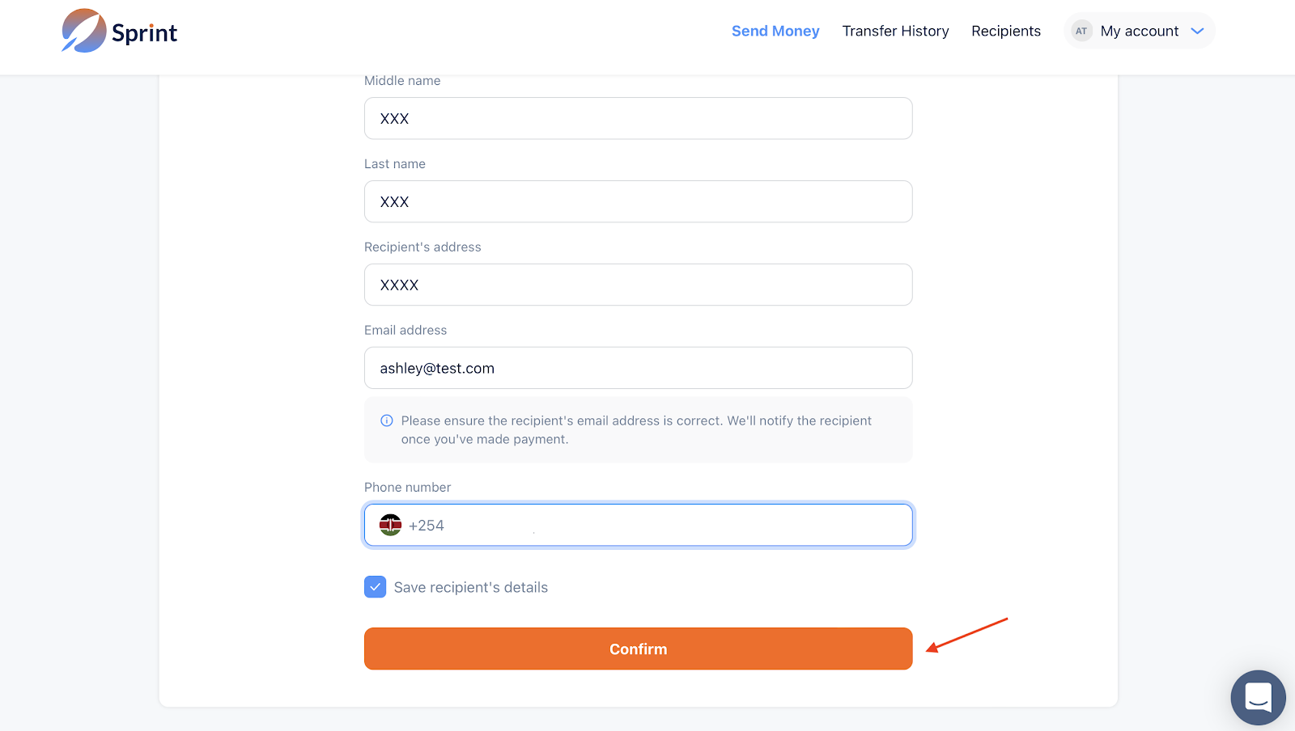Open Transfer History page
Viewport: 1295px width, 731px height.
[x=895, y=31]
